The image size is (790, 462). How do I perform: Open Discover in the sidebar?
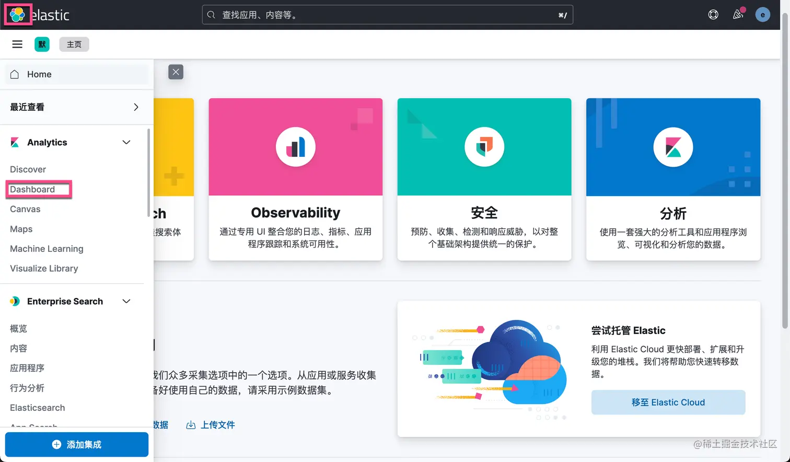coord(28,169)
